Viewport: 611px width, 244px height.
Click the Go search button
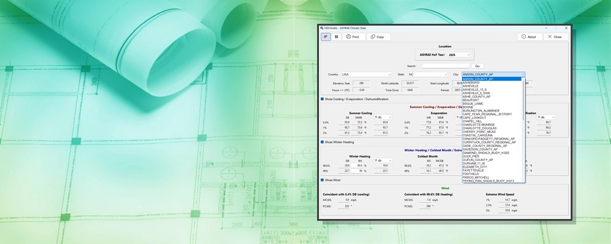tap(477, 66)
